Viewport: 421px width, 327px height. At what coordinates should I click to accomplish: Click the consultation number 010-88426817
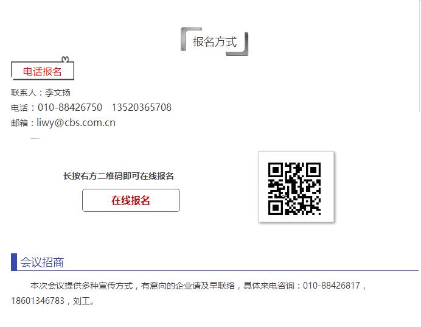(x=332, y=286)
